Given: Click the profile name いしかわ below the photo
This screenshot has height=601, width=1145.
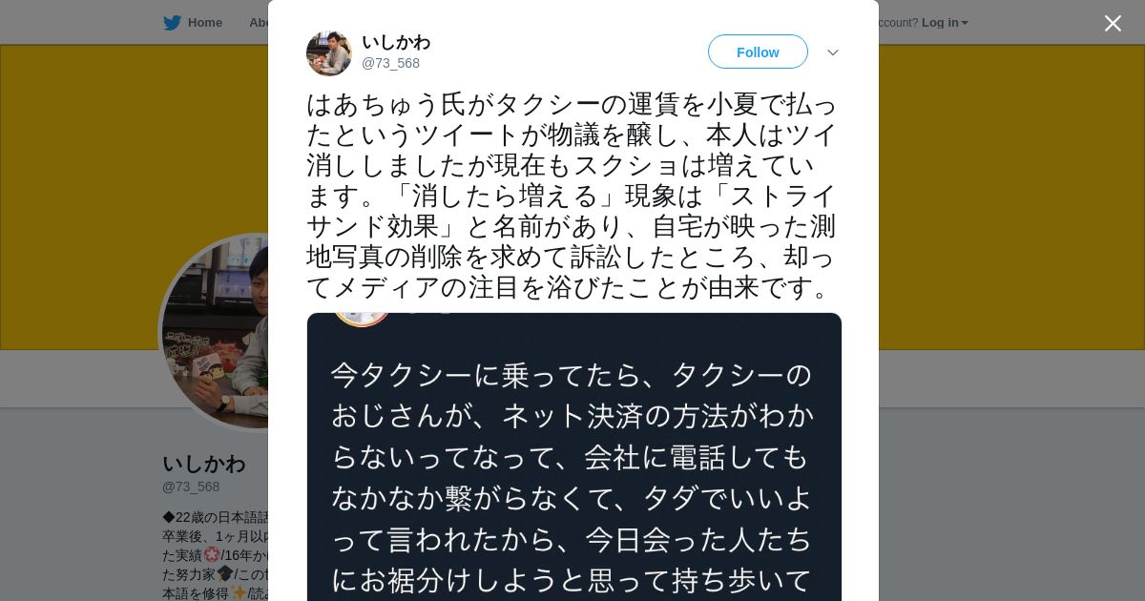Looking at the screenshot, I should [204, 464].
